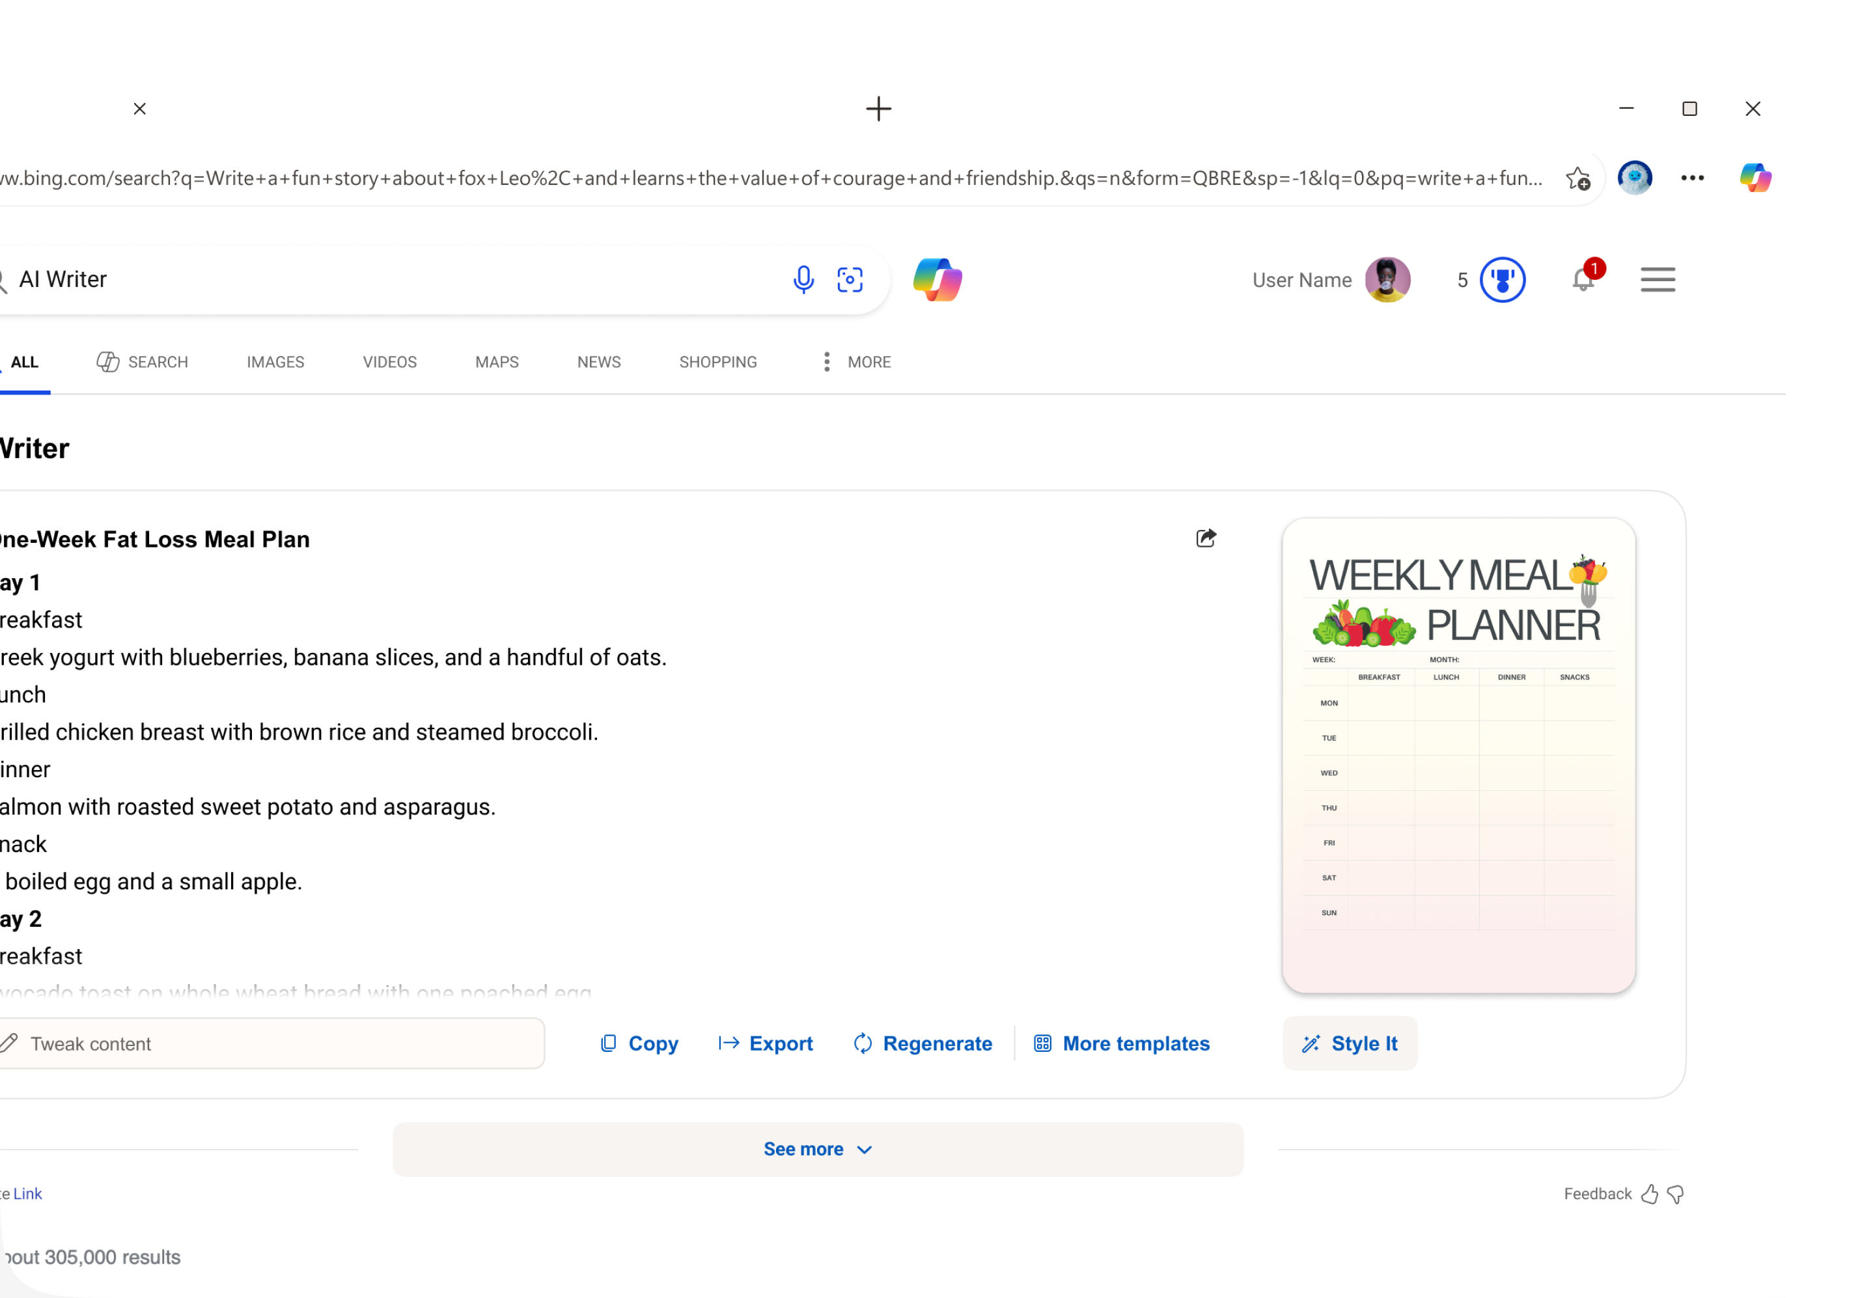Click the Style It button
This screenshot has width=1875, height=1298.
1350,1043
